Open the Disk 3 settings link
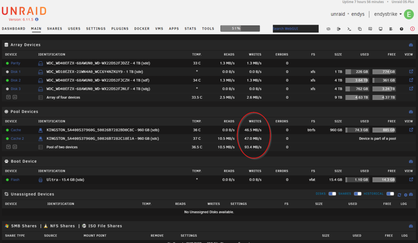 click(15, 89)
